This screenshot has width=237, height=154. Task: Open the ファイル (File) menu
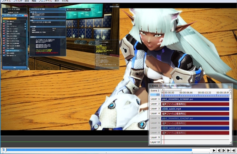tap(7, 1)
